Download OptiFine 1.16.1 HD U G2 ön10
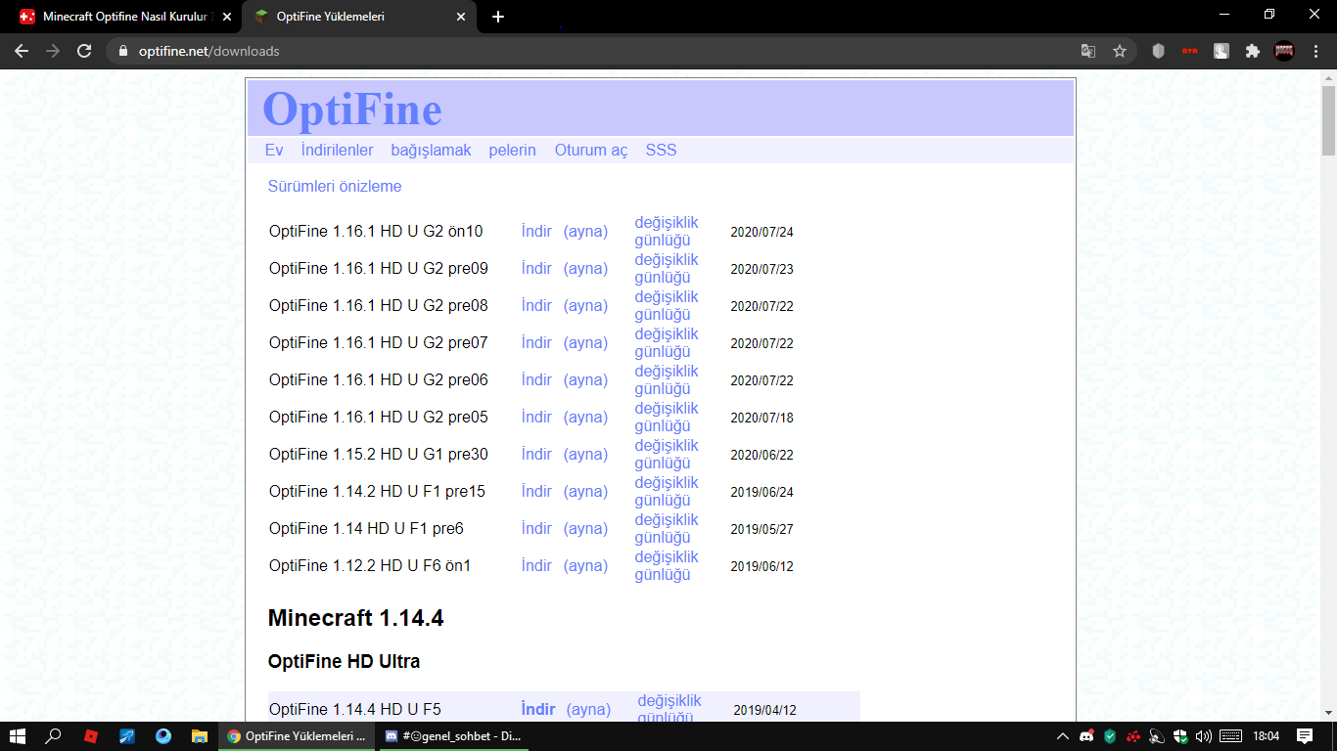1337x751 pixels. [x=536, y=232]
